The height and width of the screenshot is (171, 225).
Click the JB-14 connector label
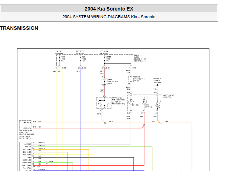point(64,68)
